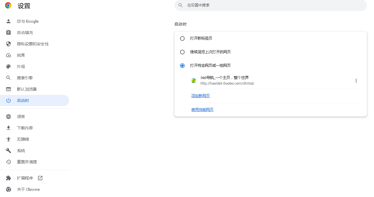Open the three-dot menu for 360导航 entry
The image size is (374, 197).
coord(356,81)
